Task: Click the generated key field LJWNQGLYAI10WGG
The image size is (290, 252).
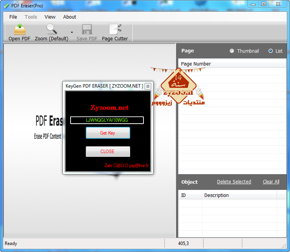Action: click(107, 120)
